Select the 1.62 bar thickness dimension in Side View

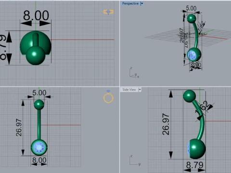(202, 108)
